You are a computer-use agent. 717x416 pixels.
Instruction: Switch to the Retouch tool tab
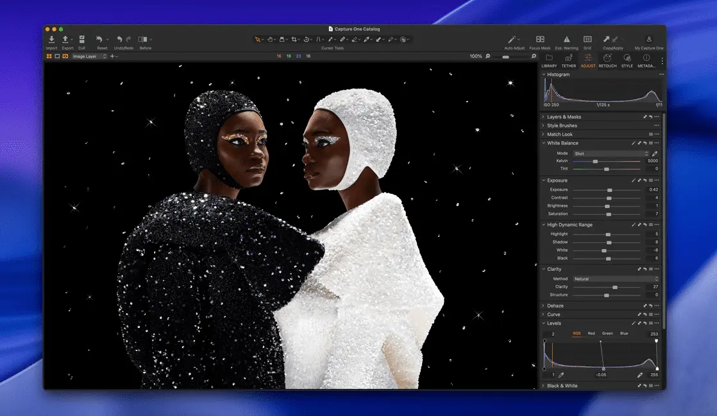coord(607,60)
